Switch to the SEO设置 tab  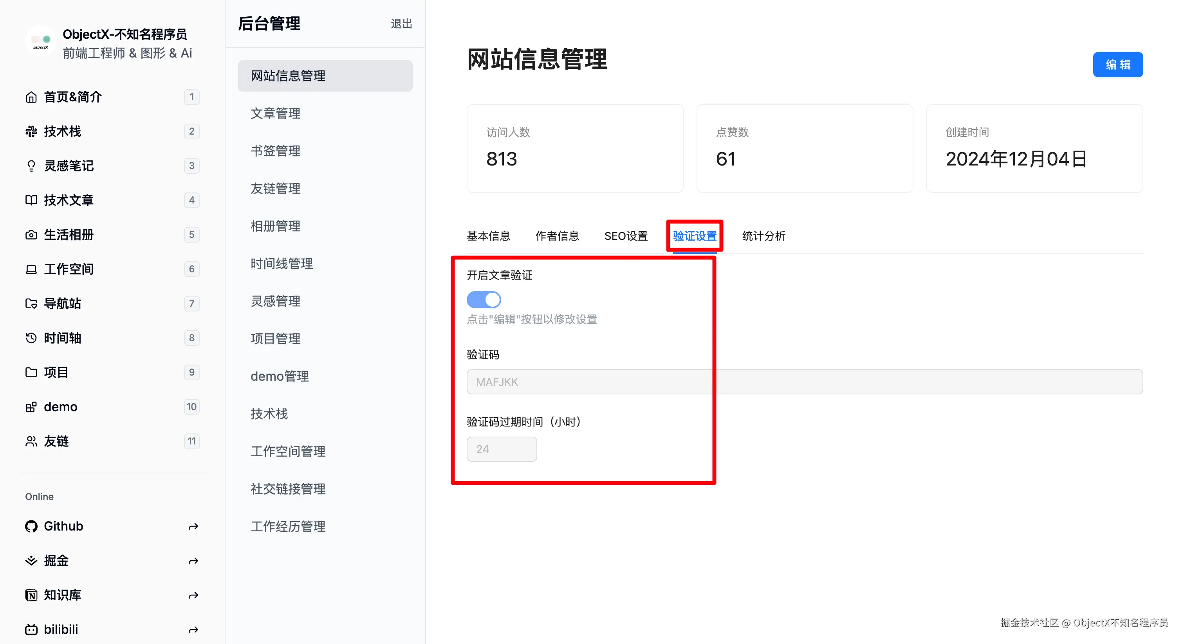pyautogui.click(x=626, y=236)
